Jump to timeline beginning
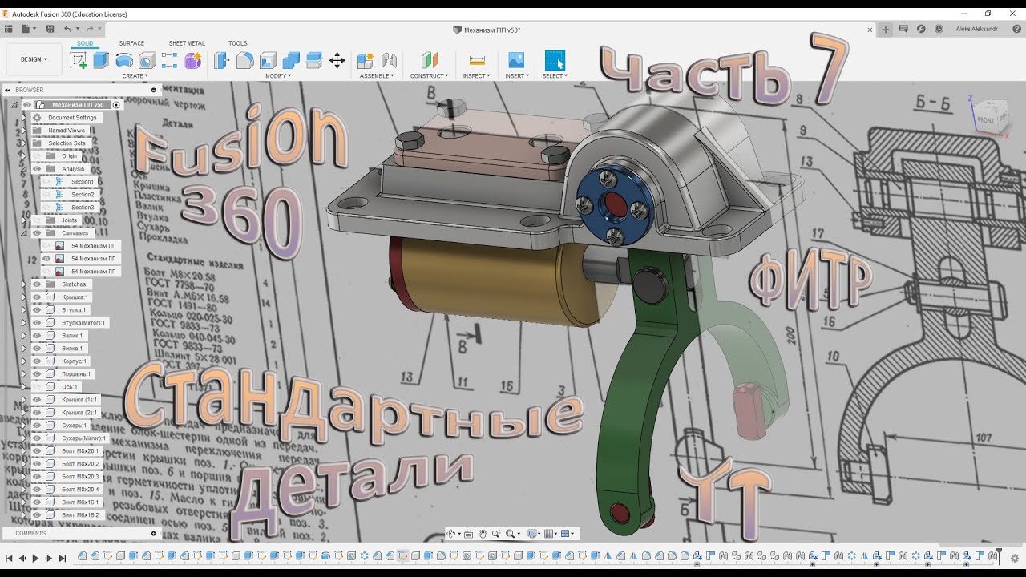 (9, 558)
